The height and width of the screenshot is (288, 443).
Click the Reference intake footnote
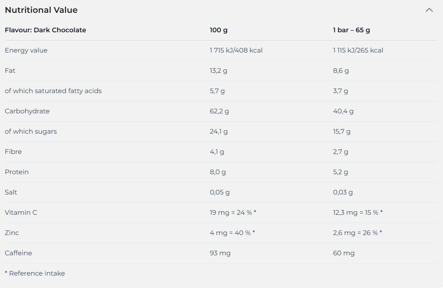point(35,273)
